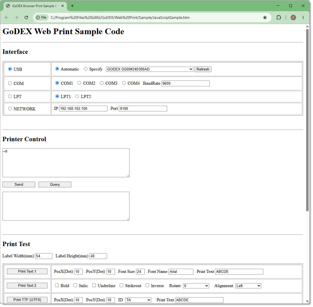The height and width of the screenshot is (307, 313).
Task: Open the Extensions puzzle icon
Action: [279, 17]
